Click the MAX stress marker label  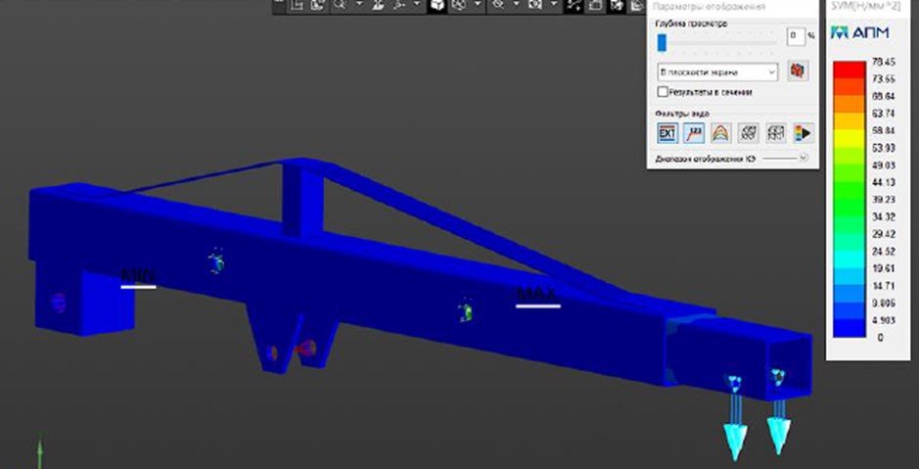coord(536,295)
